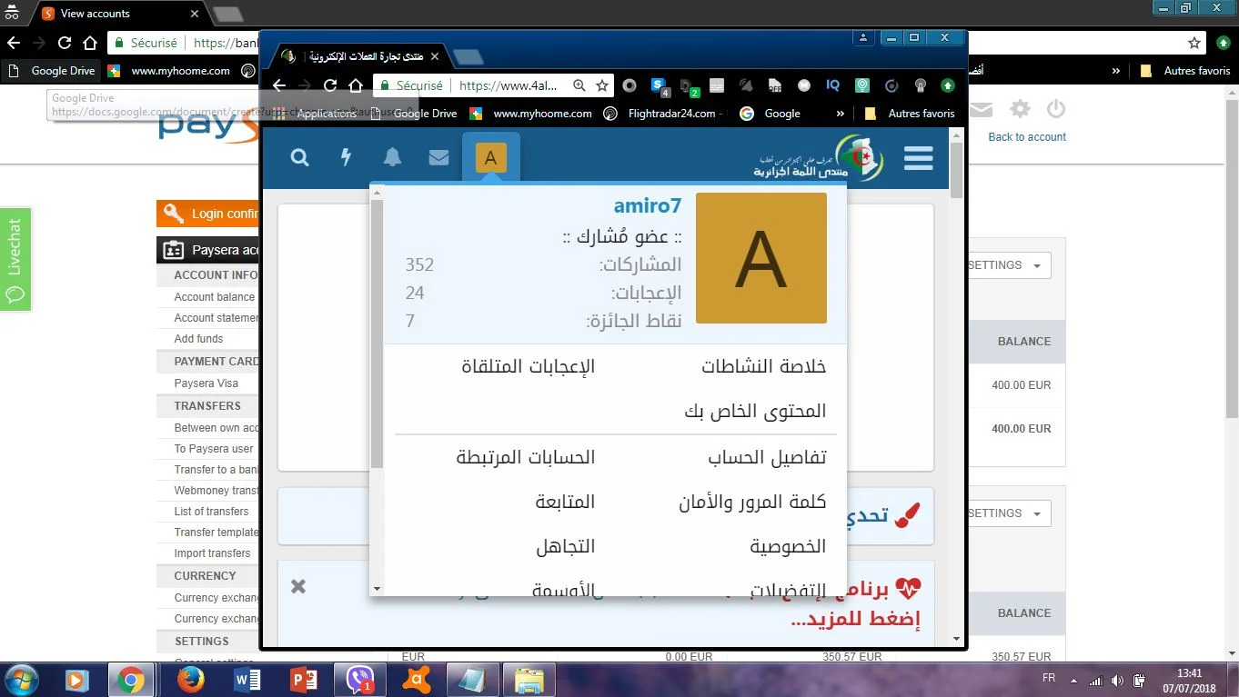
Task: Open the notifications bell icon
Action: [392, 158]
